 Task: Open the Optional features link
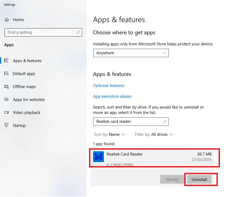coord(109,86)
